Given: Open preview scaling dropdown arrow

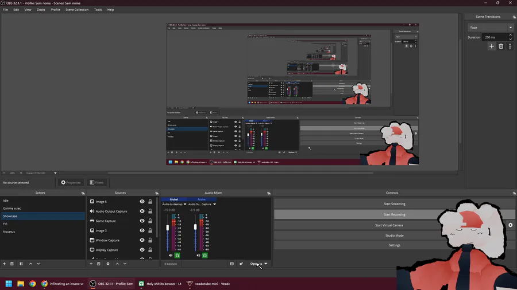Looking at the screenshot, I should (x=55, y=173).
